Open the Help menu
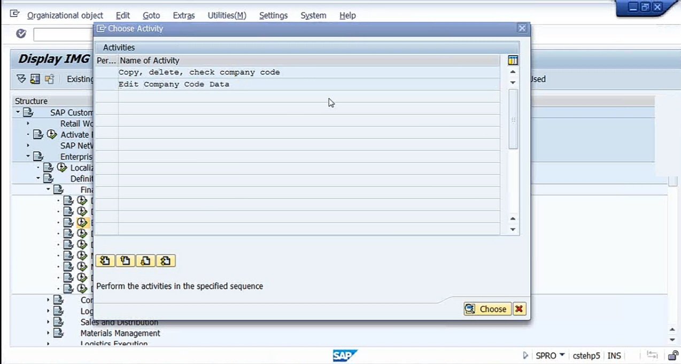Screen dimensions: 681x364 click(x=347, y=16)
